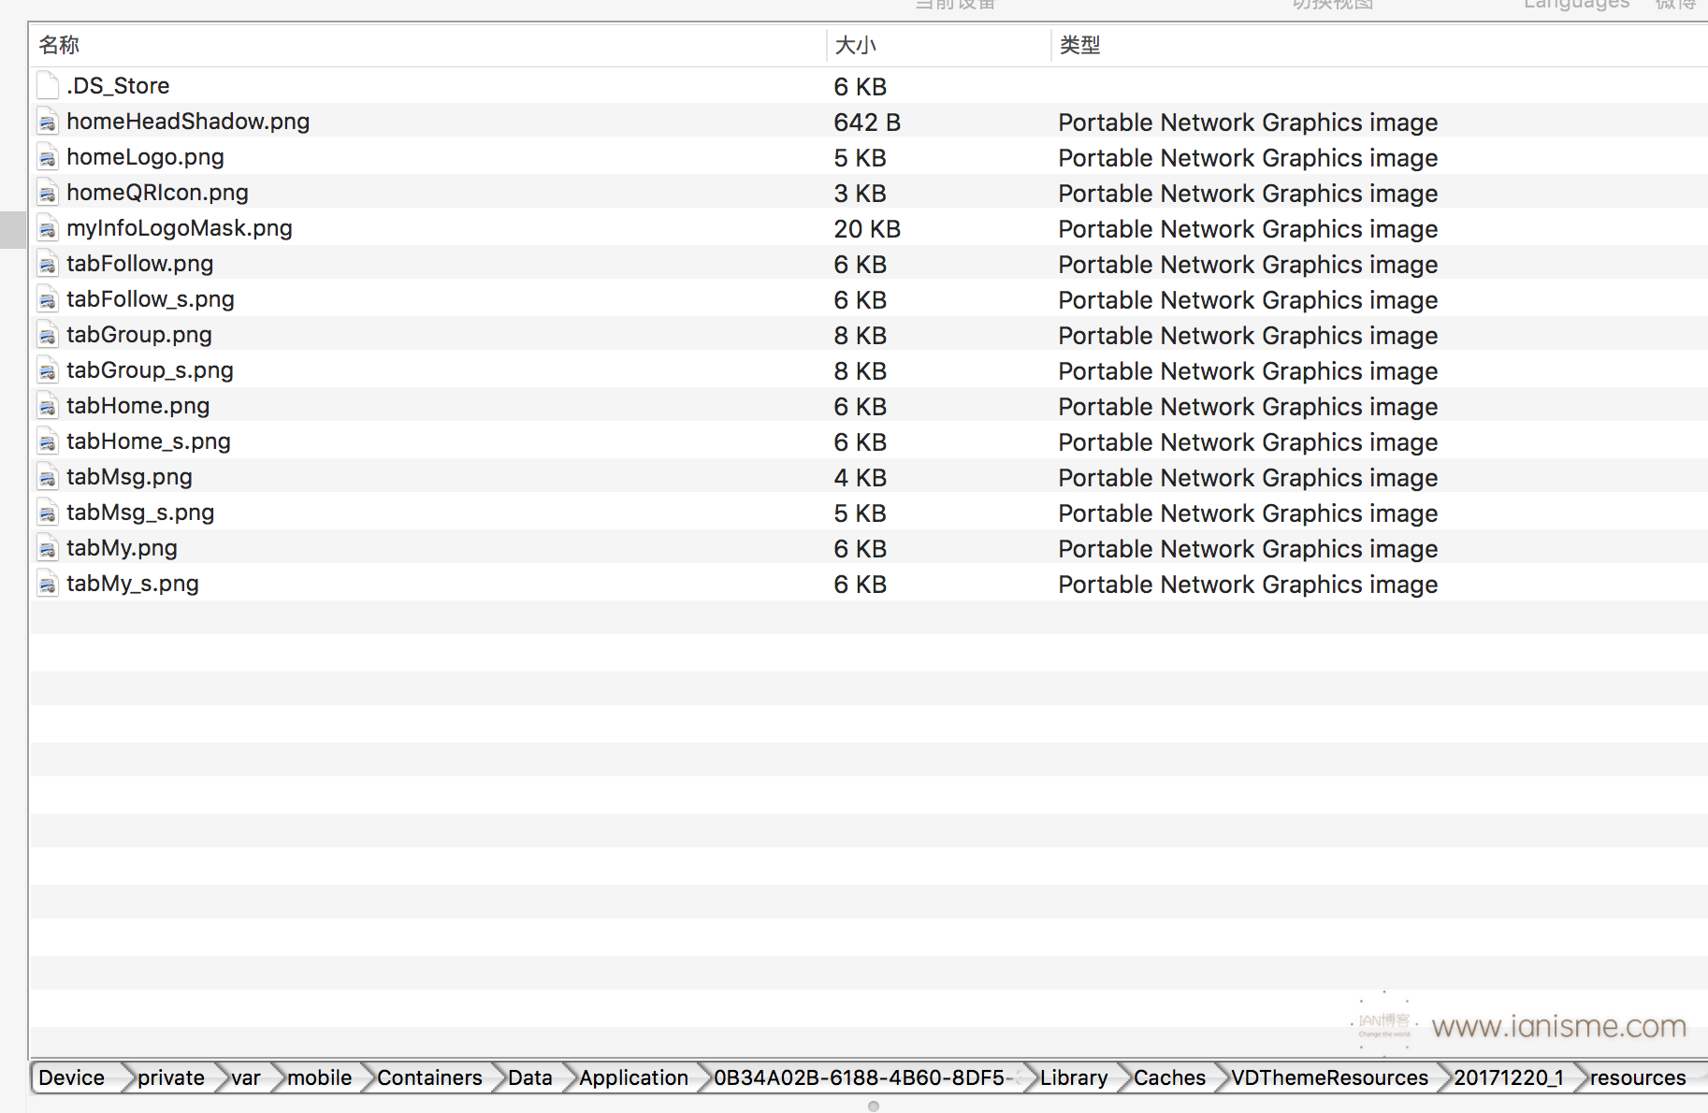Click the tabMsg_s.png file icon
1708x1113 pixels.
[x=48, y=513]
